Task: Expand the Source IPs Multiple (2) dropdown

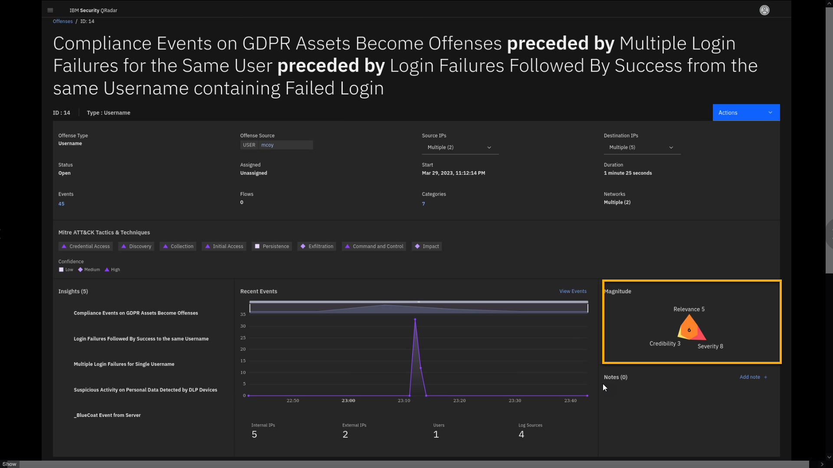Action: [460, 147]
